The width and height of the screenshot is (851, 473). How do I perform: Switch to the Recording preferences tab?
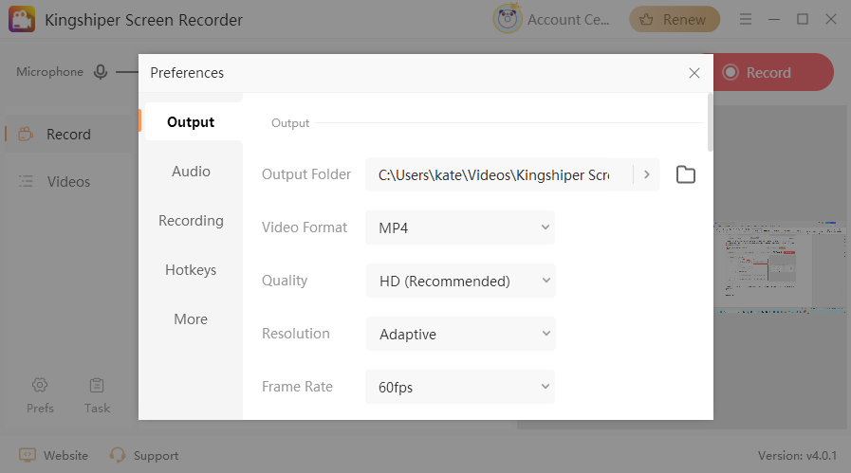pyautogui.click(x=191, y=221)
